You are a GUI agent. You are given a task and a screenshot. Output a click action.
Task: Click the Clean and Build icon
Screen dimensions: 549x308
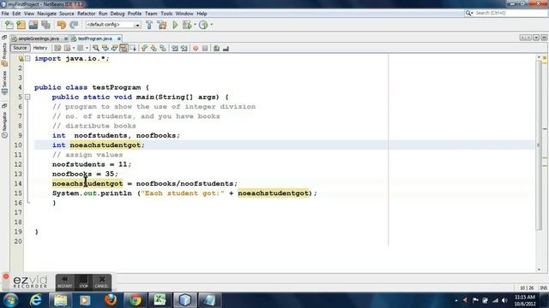click(162, 25)
